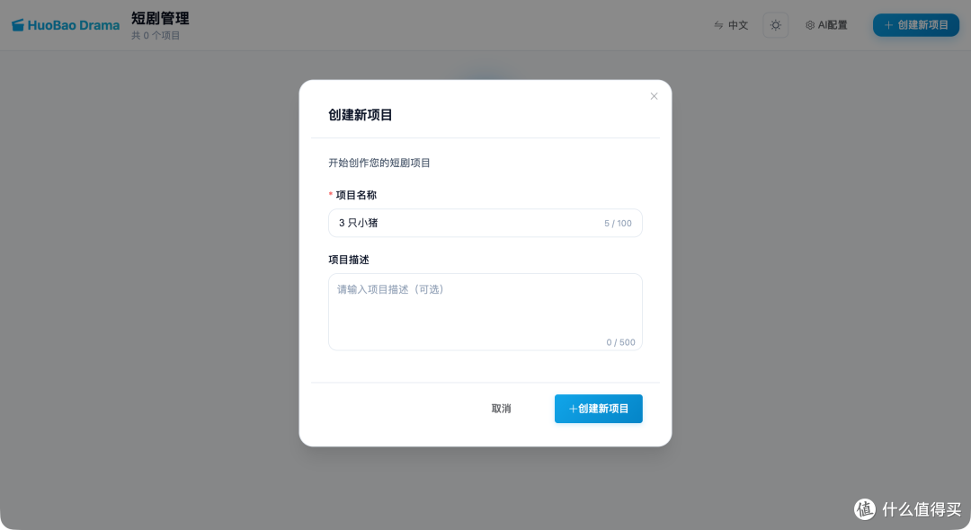This screenshot has width=971, height=530.
Task: Click the HuoBao Drama logo
Action: click(66, 25)
